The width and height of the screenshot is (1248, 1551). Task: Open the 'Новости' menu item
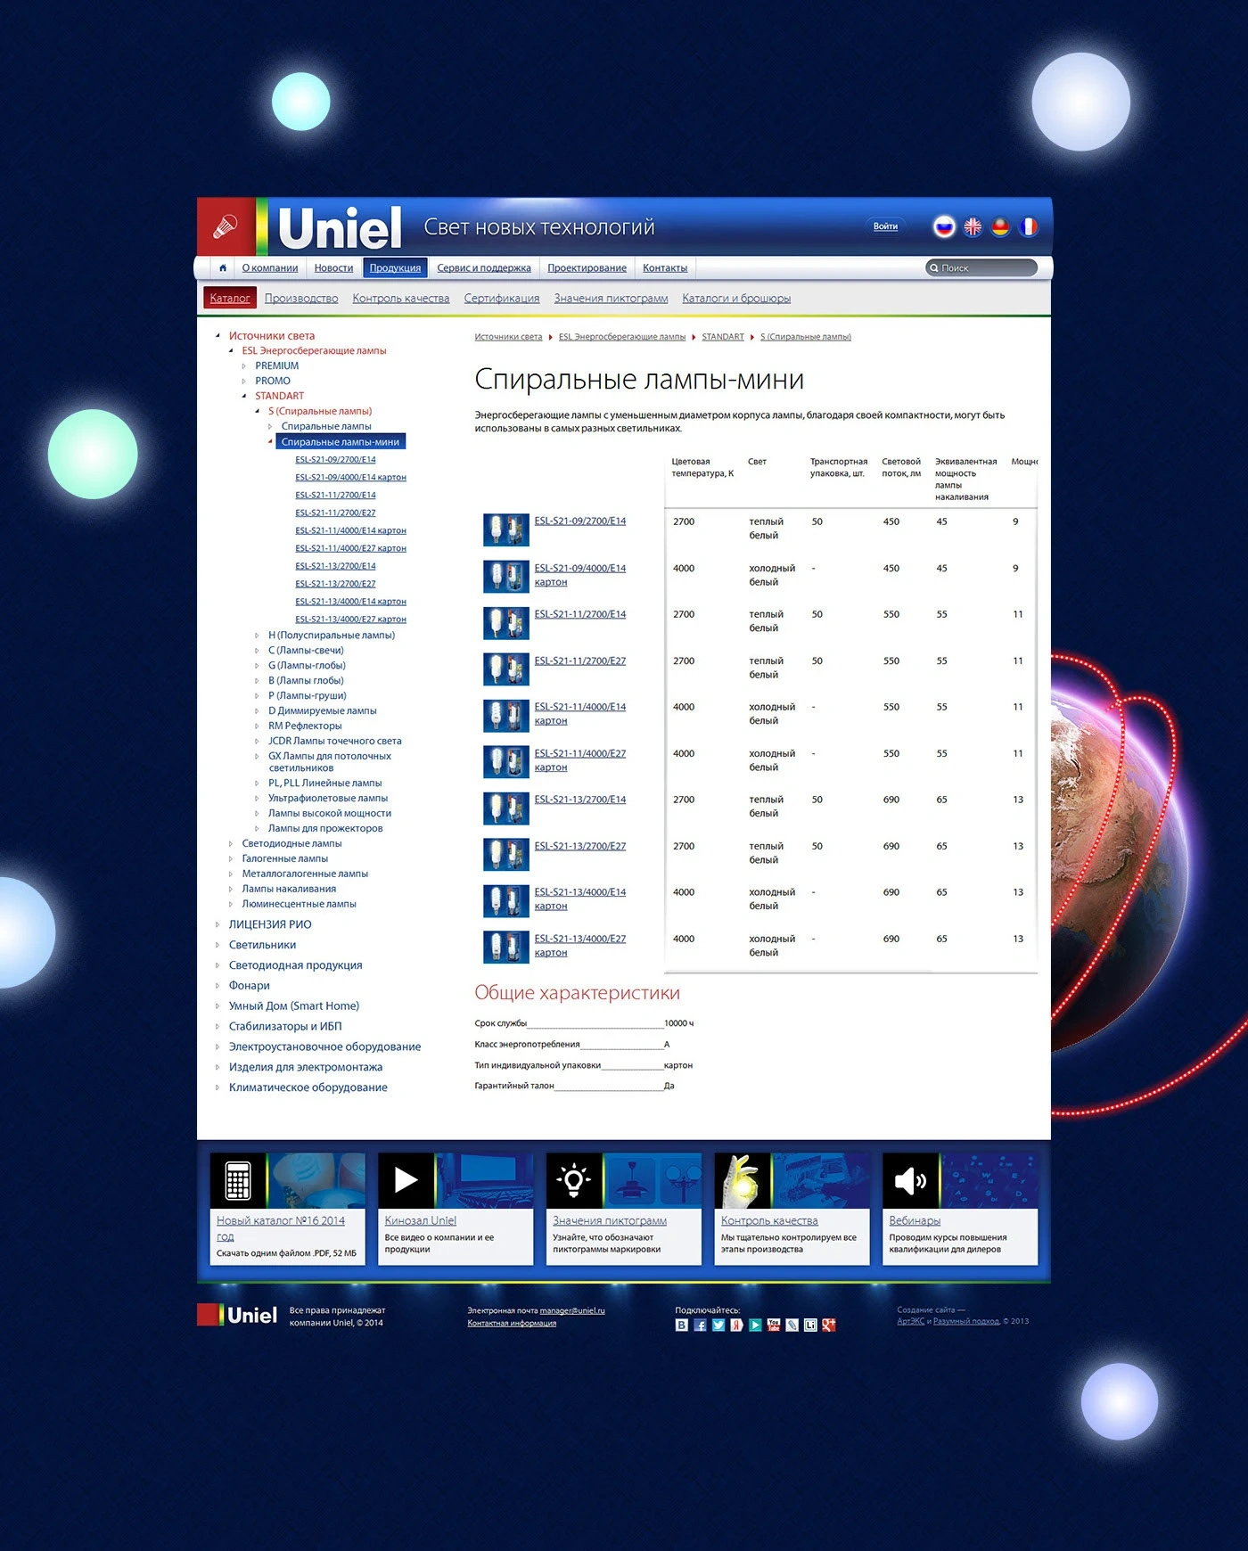333,268
